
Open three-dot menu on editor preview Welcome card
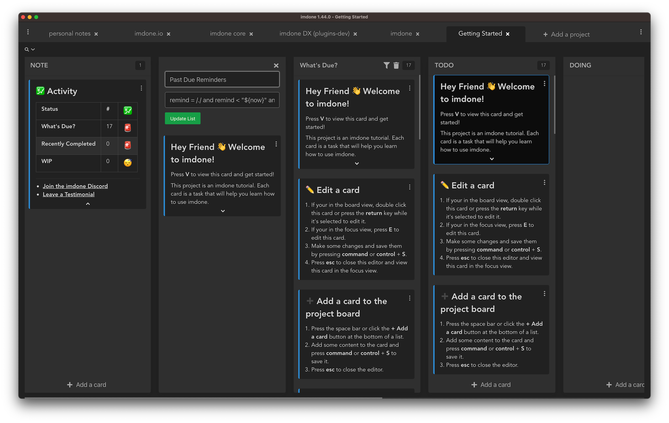[x=276, y=144]
